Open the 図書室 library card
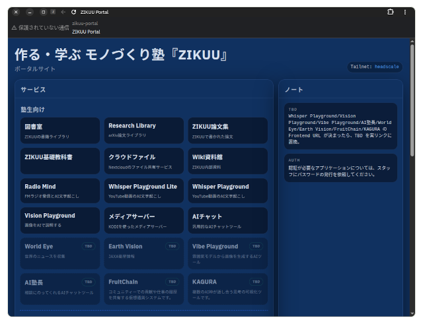Image resolution: width=423 pixels, height=326 pixels. point(60,130)
